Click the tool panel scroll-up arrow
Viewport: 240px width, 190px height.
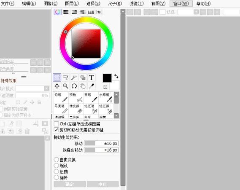point(123,12)
